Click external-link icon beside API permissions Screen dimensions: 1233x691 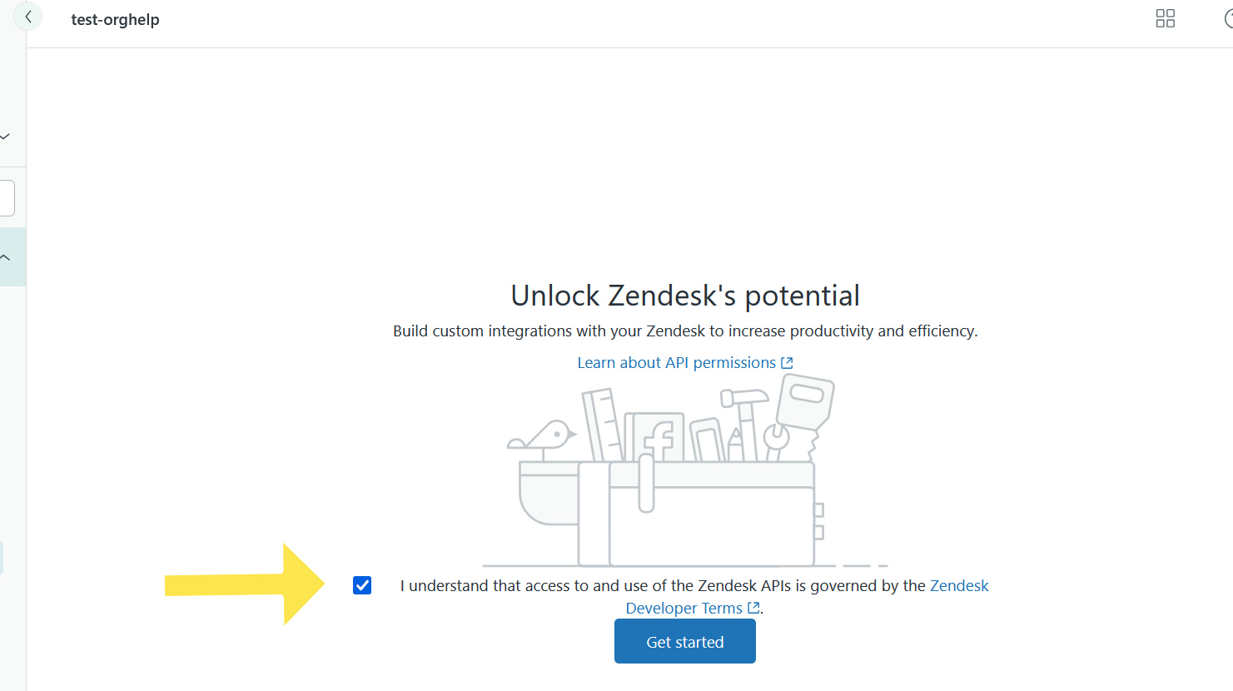coord(787,363)
